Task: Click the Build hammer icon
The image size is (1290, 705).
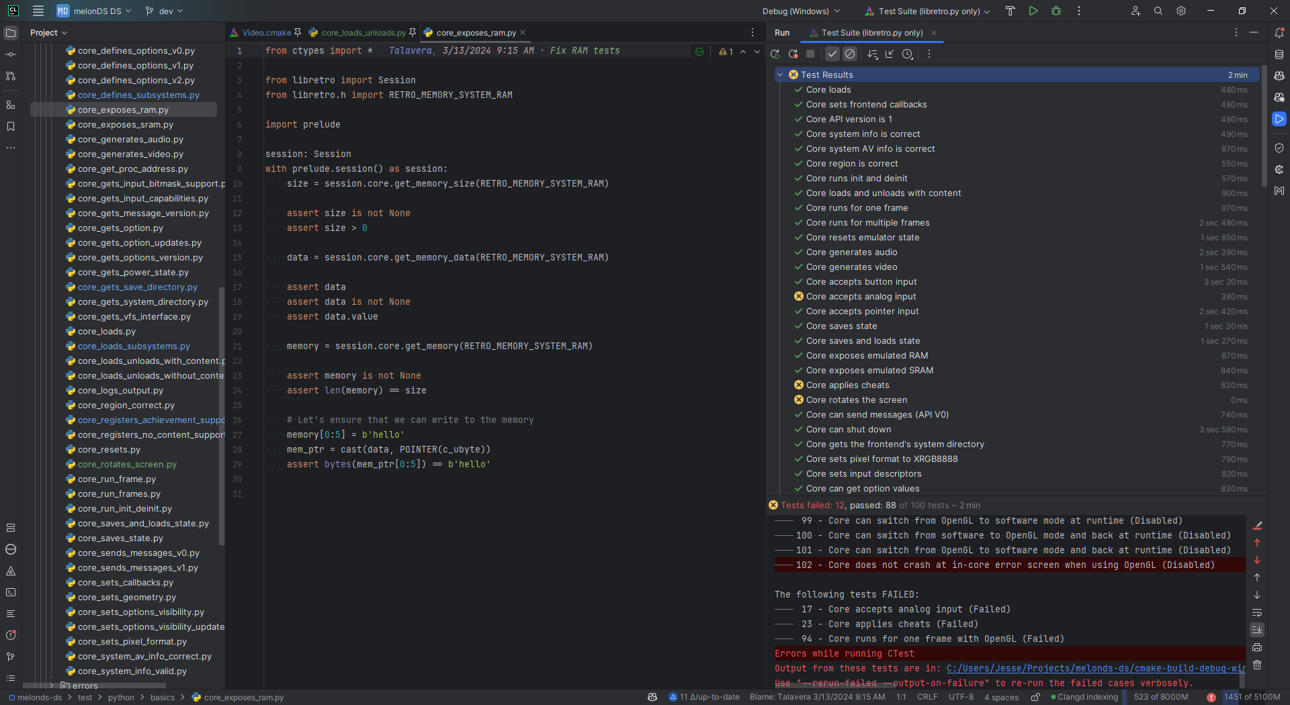Action: pos(1010,11)
